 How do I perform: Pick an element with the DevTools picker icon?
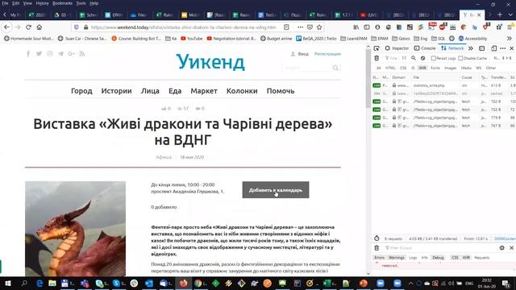coord(377,48)
